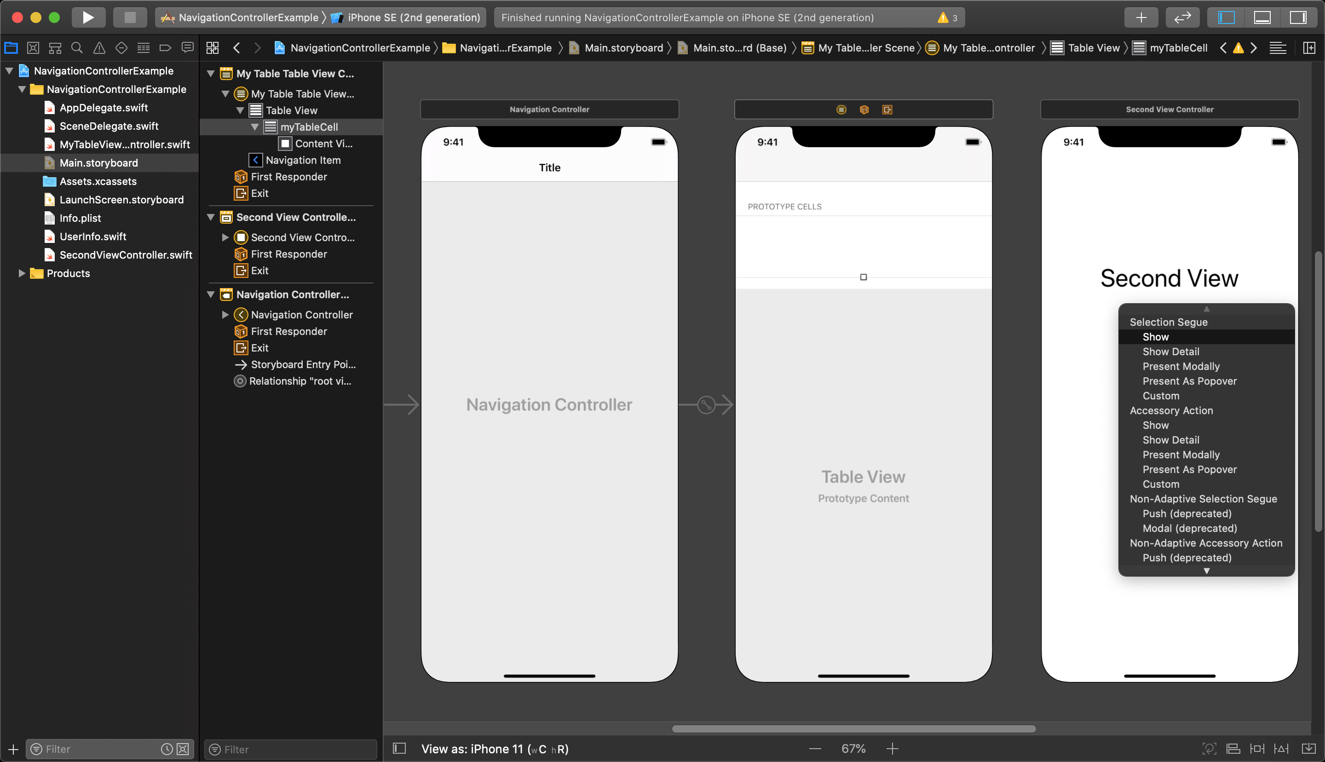1325x762 pixels.
Task: Toggle code review back-forth arrows button
Action: pyautogui.click(x=1182, y=17)
